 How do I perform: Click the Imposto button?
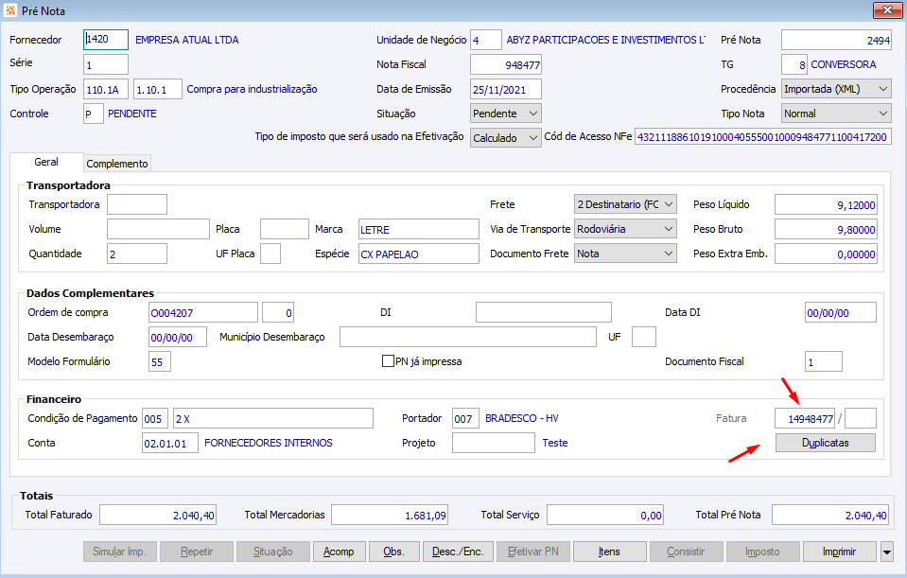(x=762, y=552)
